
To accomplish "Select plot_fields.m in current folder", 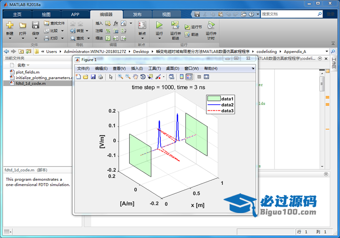I will coord(28,72).
